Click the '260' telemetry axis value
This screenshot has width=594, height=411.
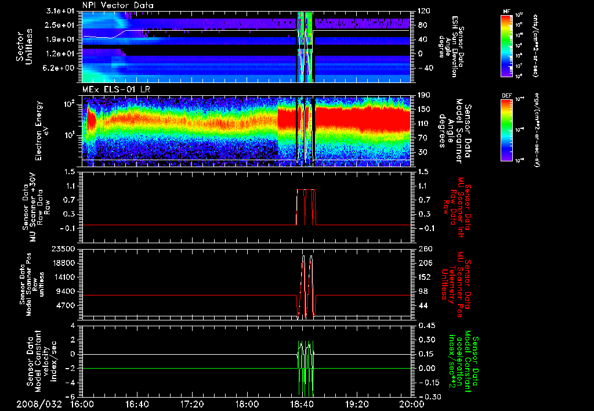point(425,248)
